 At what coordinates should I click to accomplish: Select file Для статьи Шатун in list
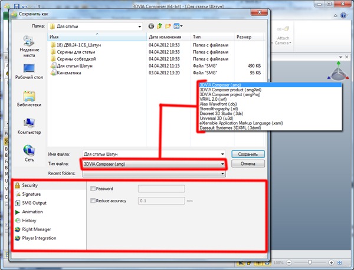pos(72,66)
